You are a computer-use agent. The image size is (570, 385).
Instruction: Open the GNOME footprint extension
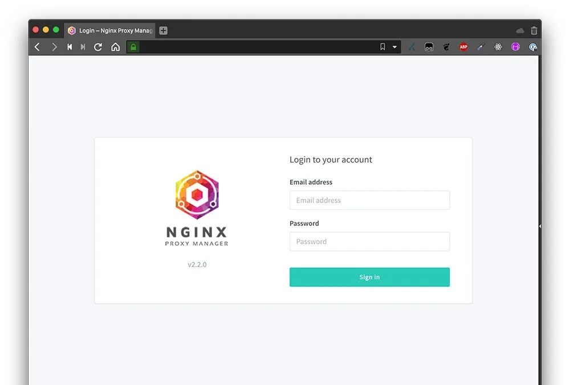point(446,47)
